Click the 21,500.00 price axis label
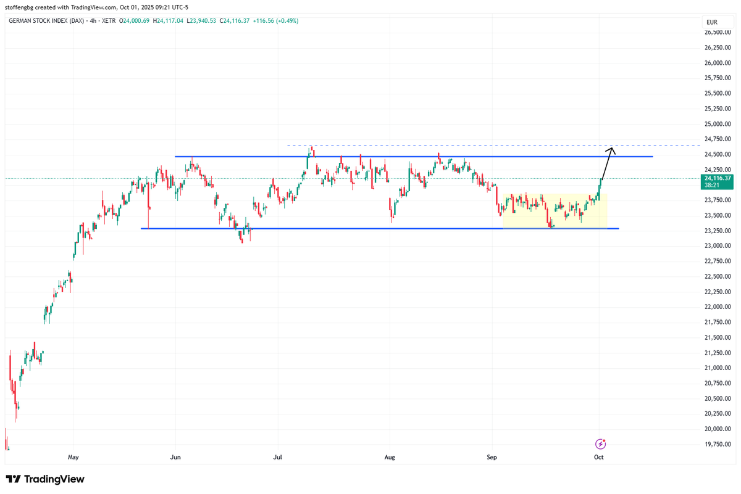Viewport: 741px width, 494px height. pos(718,337)
